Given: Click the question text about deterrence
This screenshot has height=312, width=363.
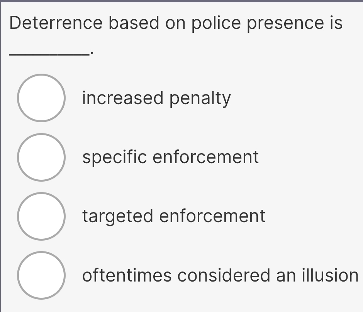Looking at the screenshot, I should coord(175,23).
